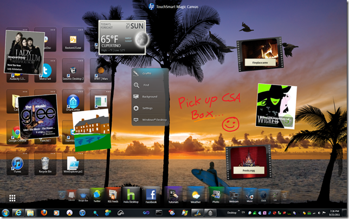Select the red "Pick up CSA Box" graffiti note

(x=209, y=112)
